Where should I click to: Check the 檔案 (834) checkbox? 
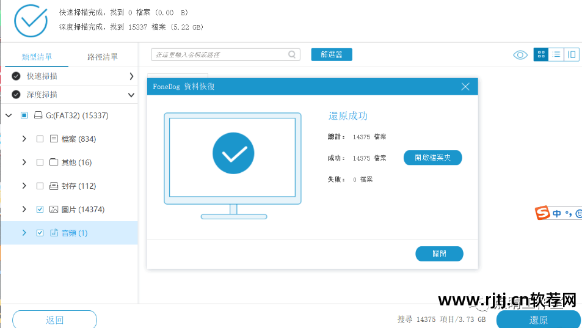tap(40, 139)
